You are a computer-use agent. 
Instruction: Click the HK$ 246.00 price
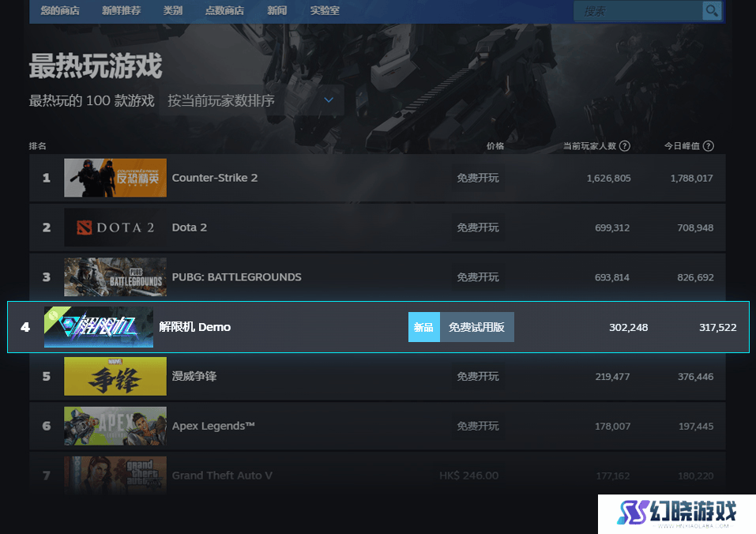pyautogui.click(x=468, y=476)
